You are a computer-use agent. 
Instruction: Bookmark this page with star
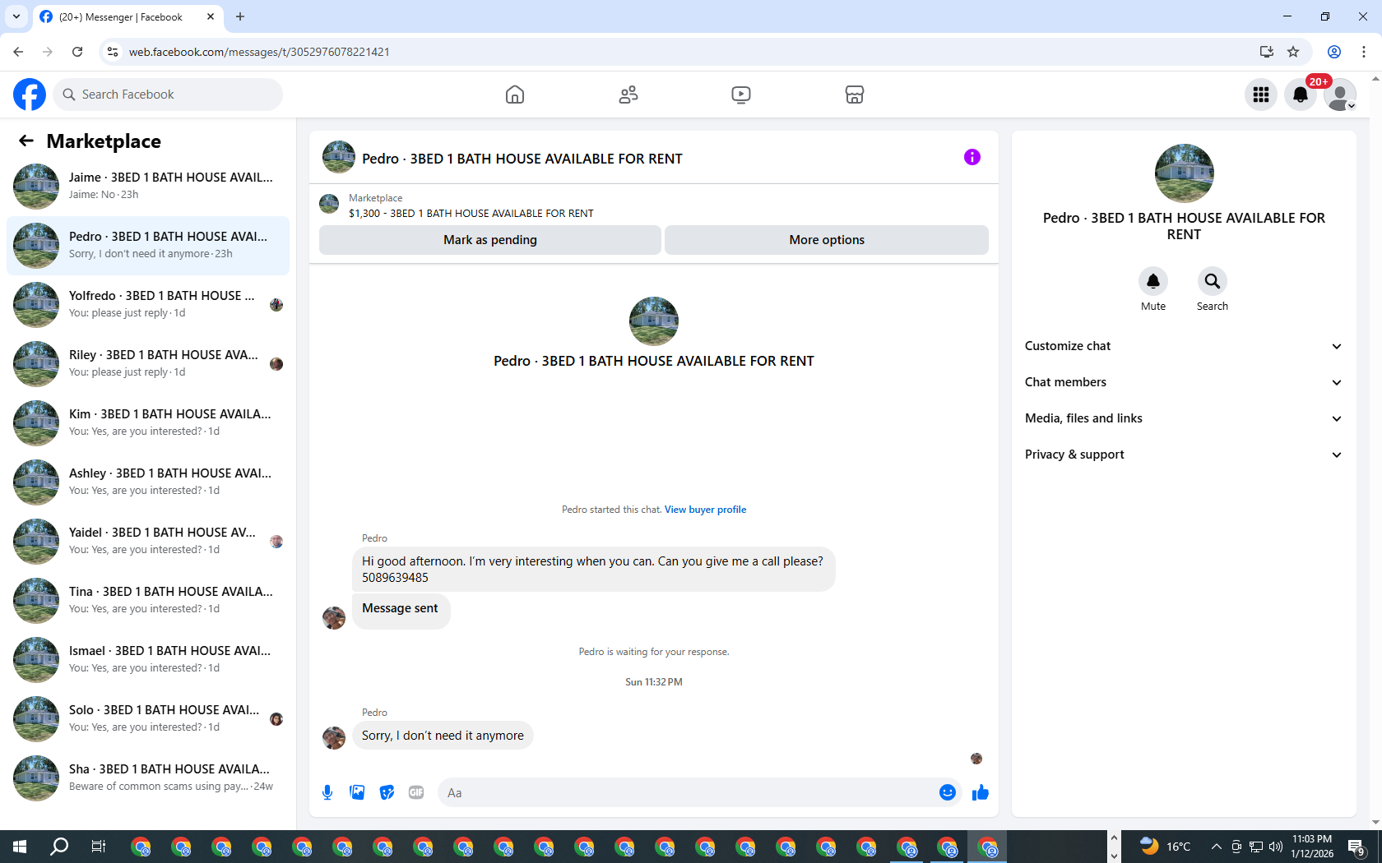[1293, 52]
